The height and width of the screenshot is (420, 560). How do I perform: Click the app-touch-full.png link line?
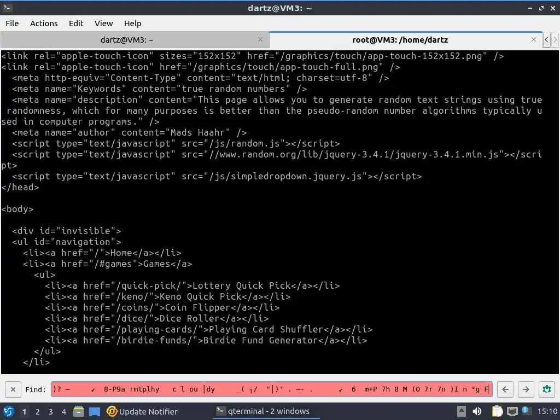pos(200,67)
